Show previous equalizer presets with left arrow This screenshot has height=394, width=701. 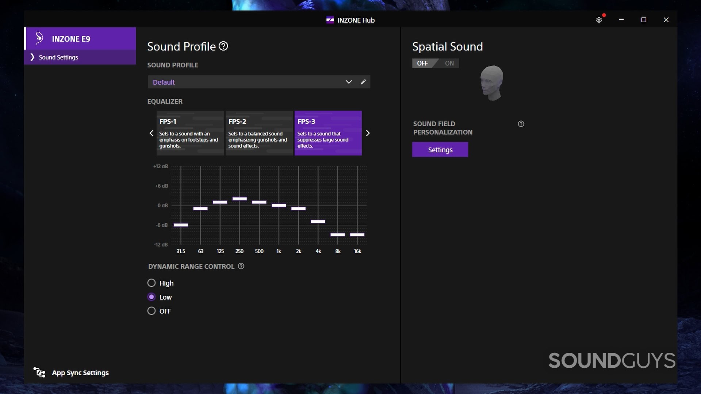[x=152, y=133]
